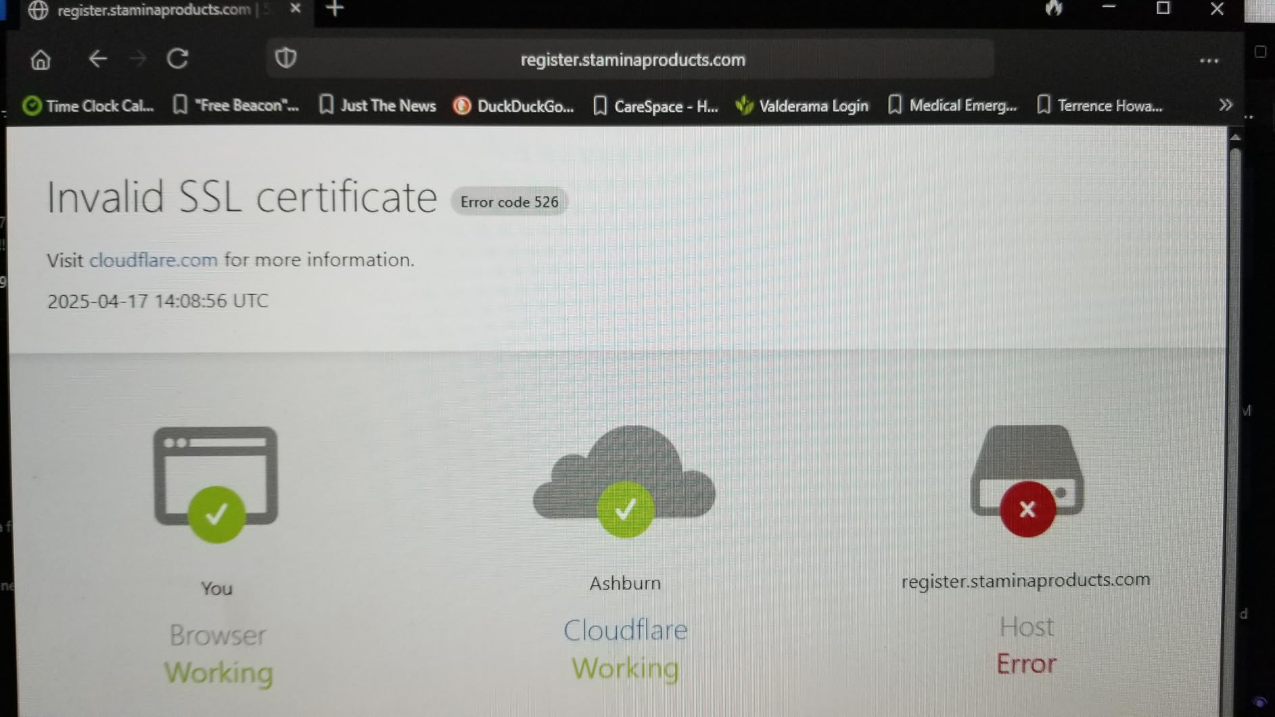Open Terrence Howa... bookmark
The height and width of the screenshot is (717, 1275).
1100,106
